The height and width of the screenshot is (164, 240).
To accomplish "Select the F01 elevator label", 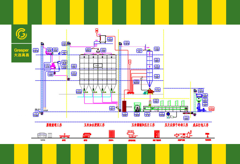I will point(127,43).
